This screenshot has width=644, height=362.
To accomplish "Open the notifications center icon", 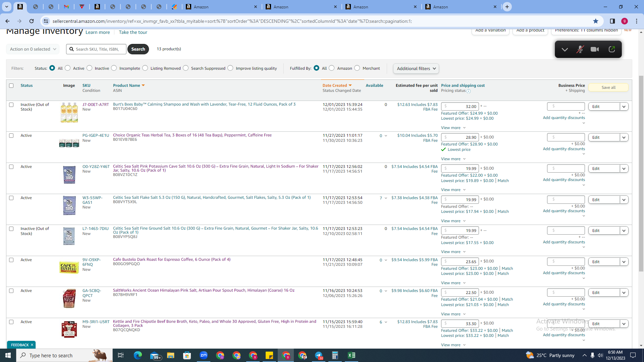I will coord(633,355).
